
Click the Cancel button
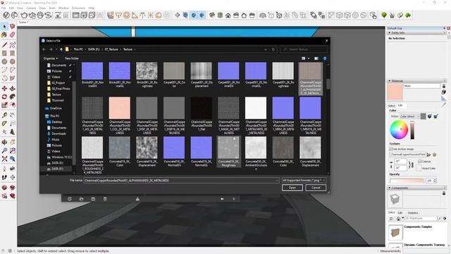click(x=316, y=188)
